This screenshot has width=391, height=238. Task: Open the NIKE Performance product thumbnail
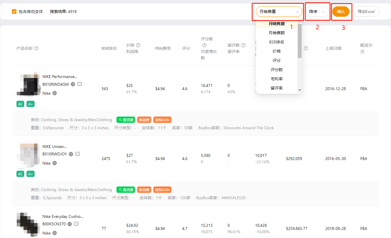pos(28,84)
